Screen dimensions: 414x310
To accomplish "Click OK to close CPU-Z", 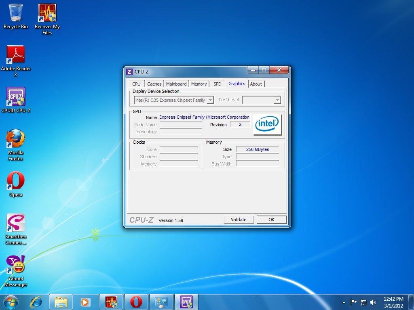I will (x=271, y=220).
